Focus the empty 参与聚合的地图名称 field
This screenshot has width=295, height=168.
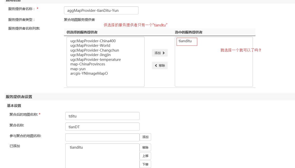pos(102,137)
